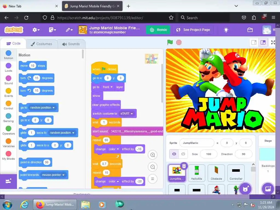280x210 pixels.
Task: Click the user avatar in header
Action: tap(267, 30)
